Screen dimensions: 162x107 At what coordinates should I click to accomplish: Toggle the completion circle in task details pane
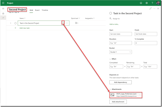111,13
